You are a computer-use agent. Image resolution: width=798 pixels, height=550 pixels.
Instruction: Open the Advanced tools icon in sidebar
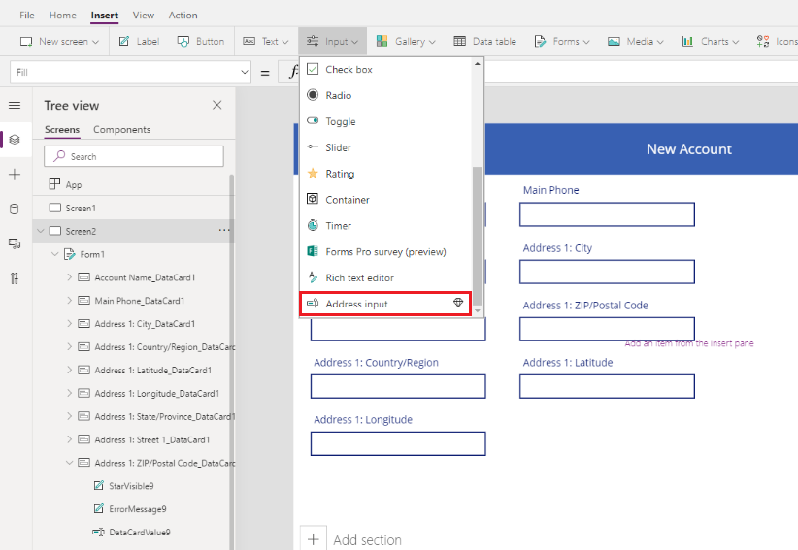point(15,278)
